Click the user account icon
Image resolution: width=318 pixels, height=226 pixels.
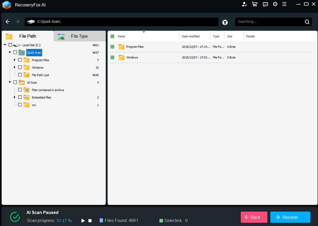(x=245, y=4)
